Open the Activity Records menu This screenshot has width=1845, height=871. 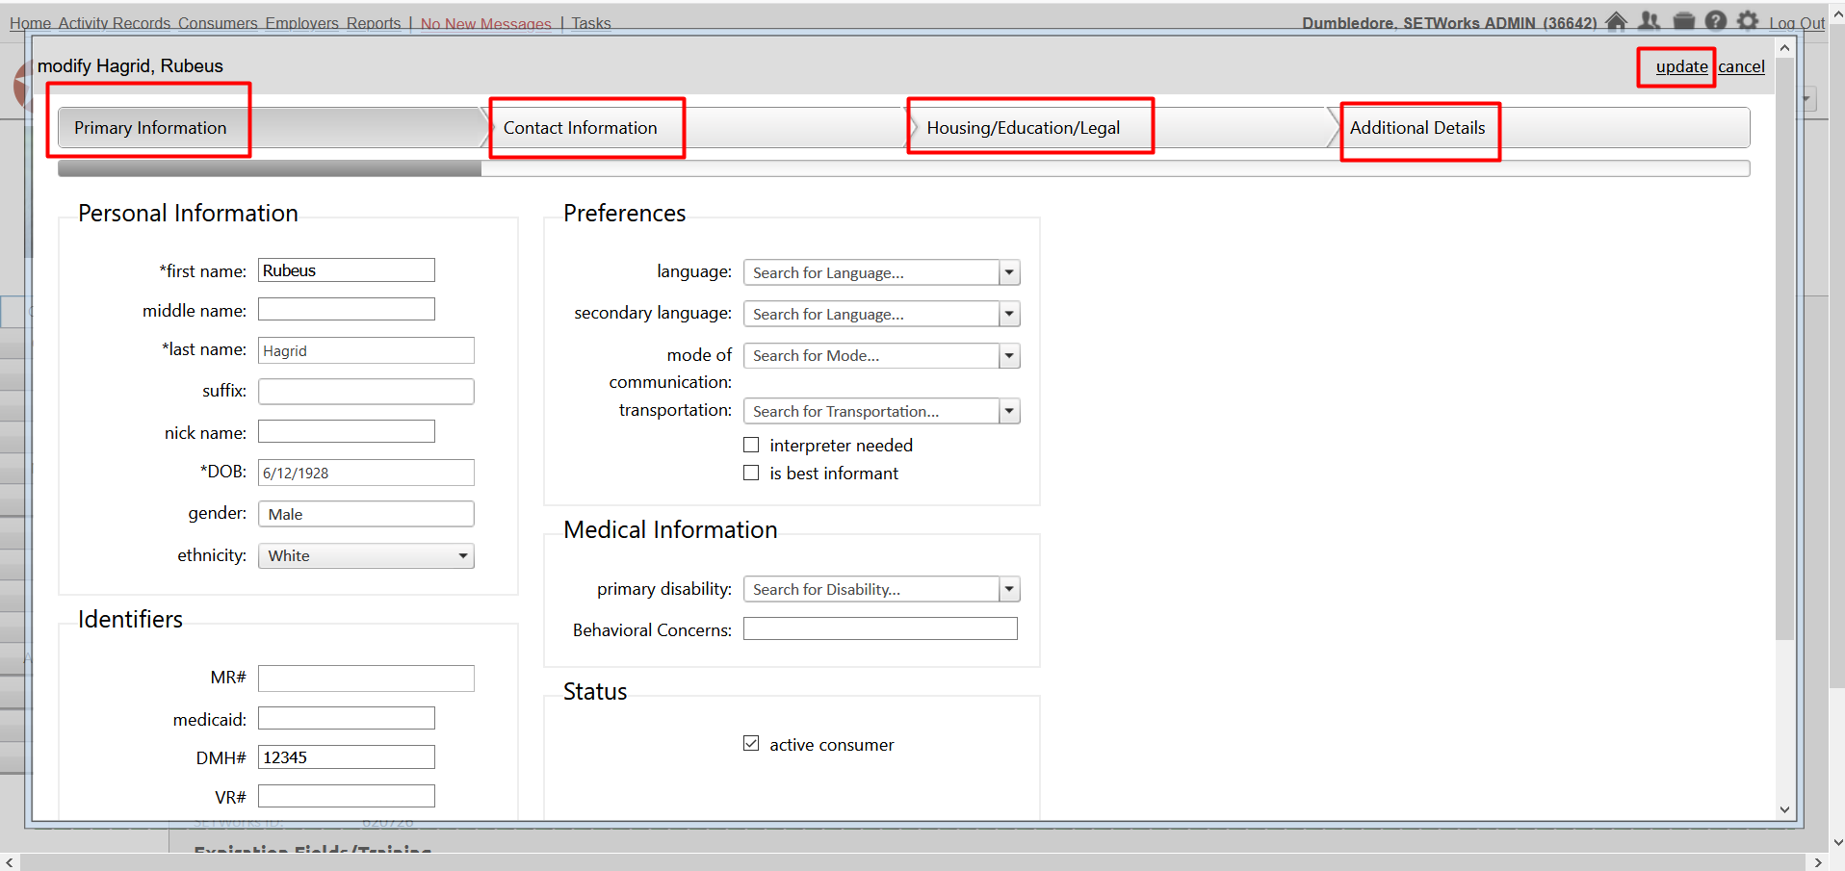coord(115,23)
